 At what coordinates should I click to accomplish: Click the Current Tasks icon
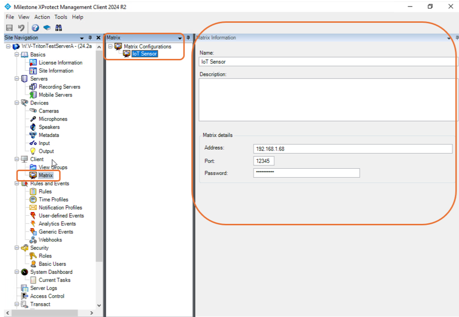[x=33, y=280]
